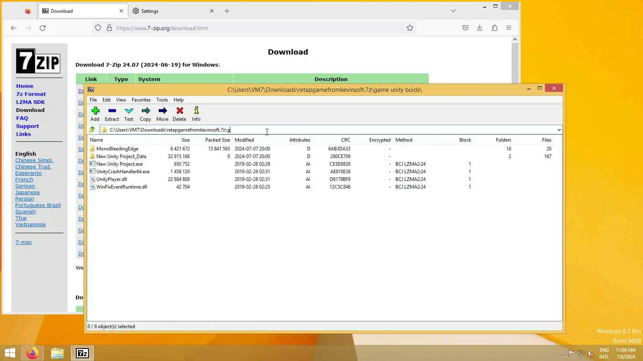Viewport: 643px width, 361px height.
Task: Click the Extract toolbar icon
Action: point(112,114)
